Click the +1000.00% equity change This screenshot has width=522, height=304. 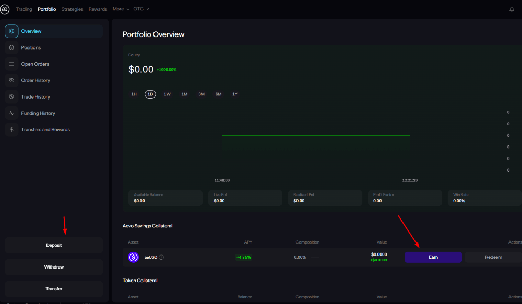coord(167,70)
